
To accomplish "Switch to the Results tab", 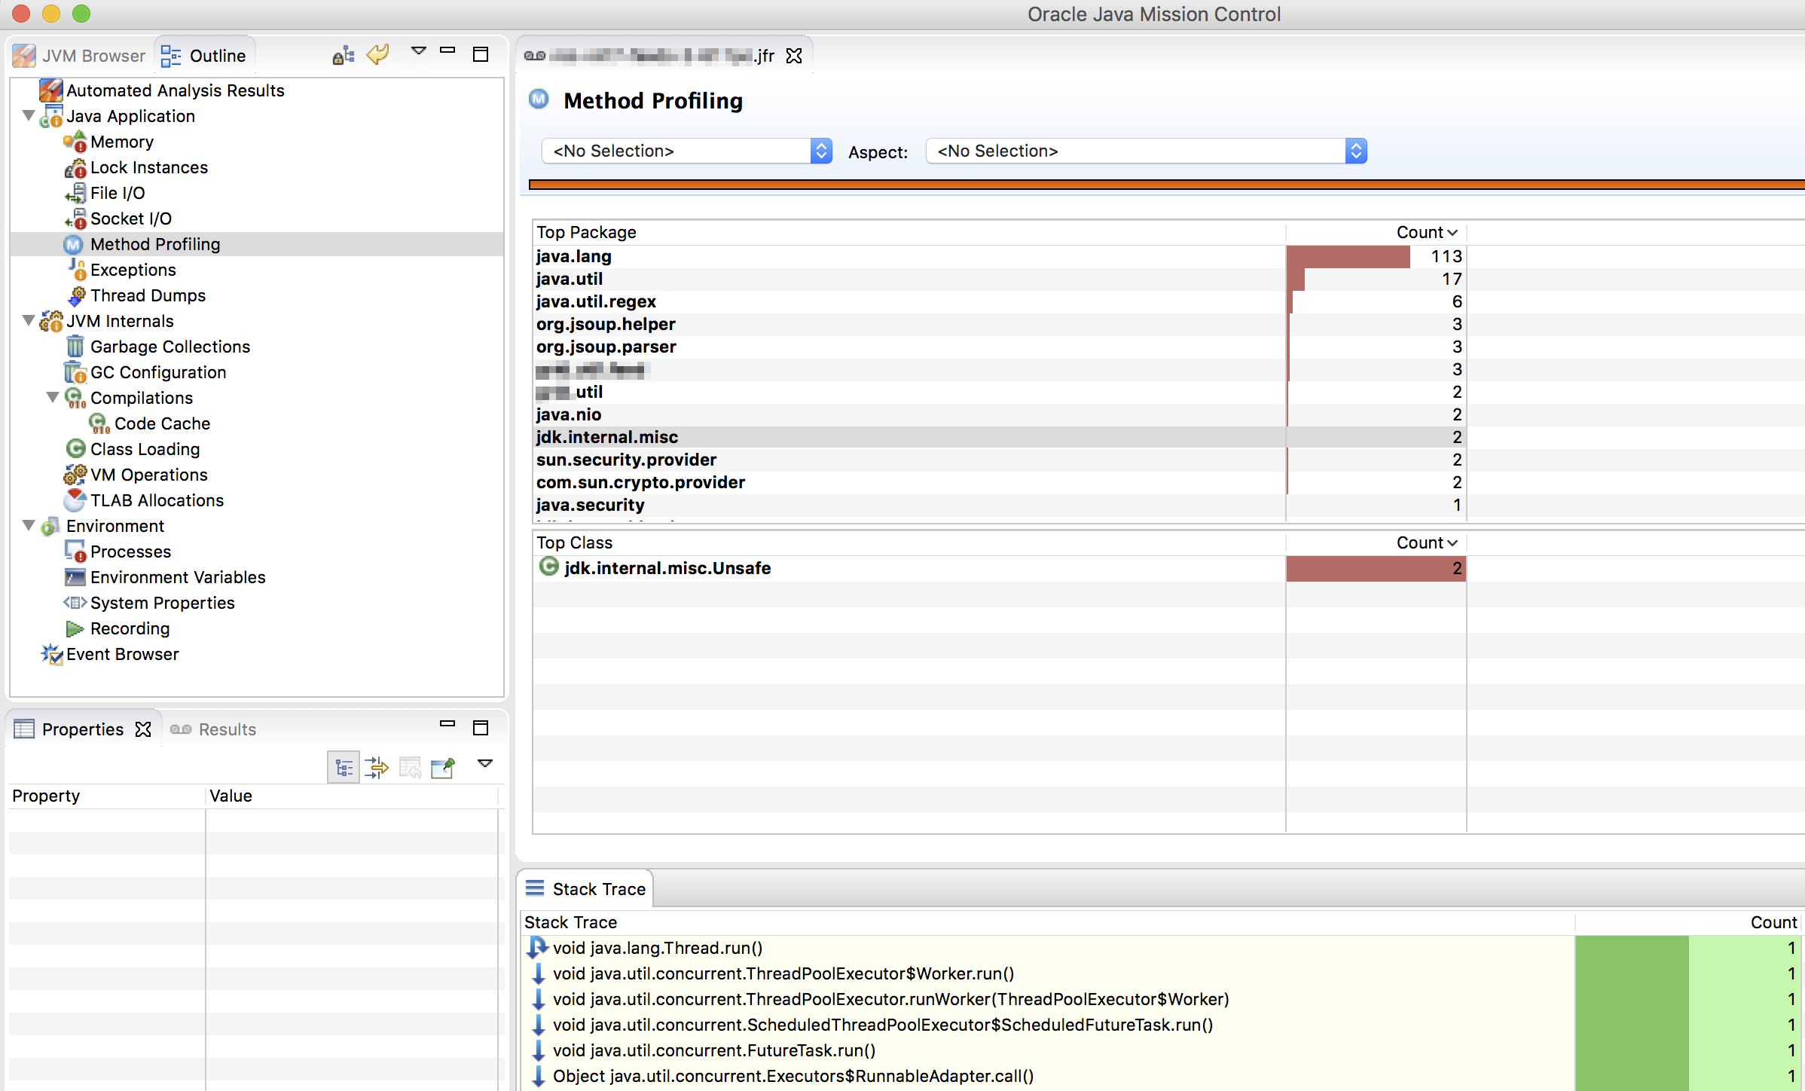I will tap(214, 729).
